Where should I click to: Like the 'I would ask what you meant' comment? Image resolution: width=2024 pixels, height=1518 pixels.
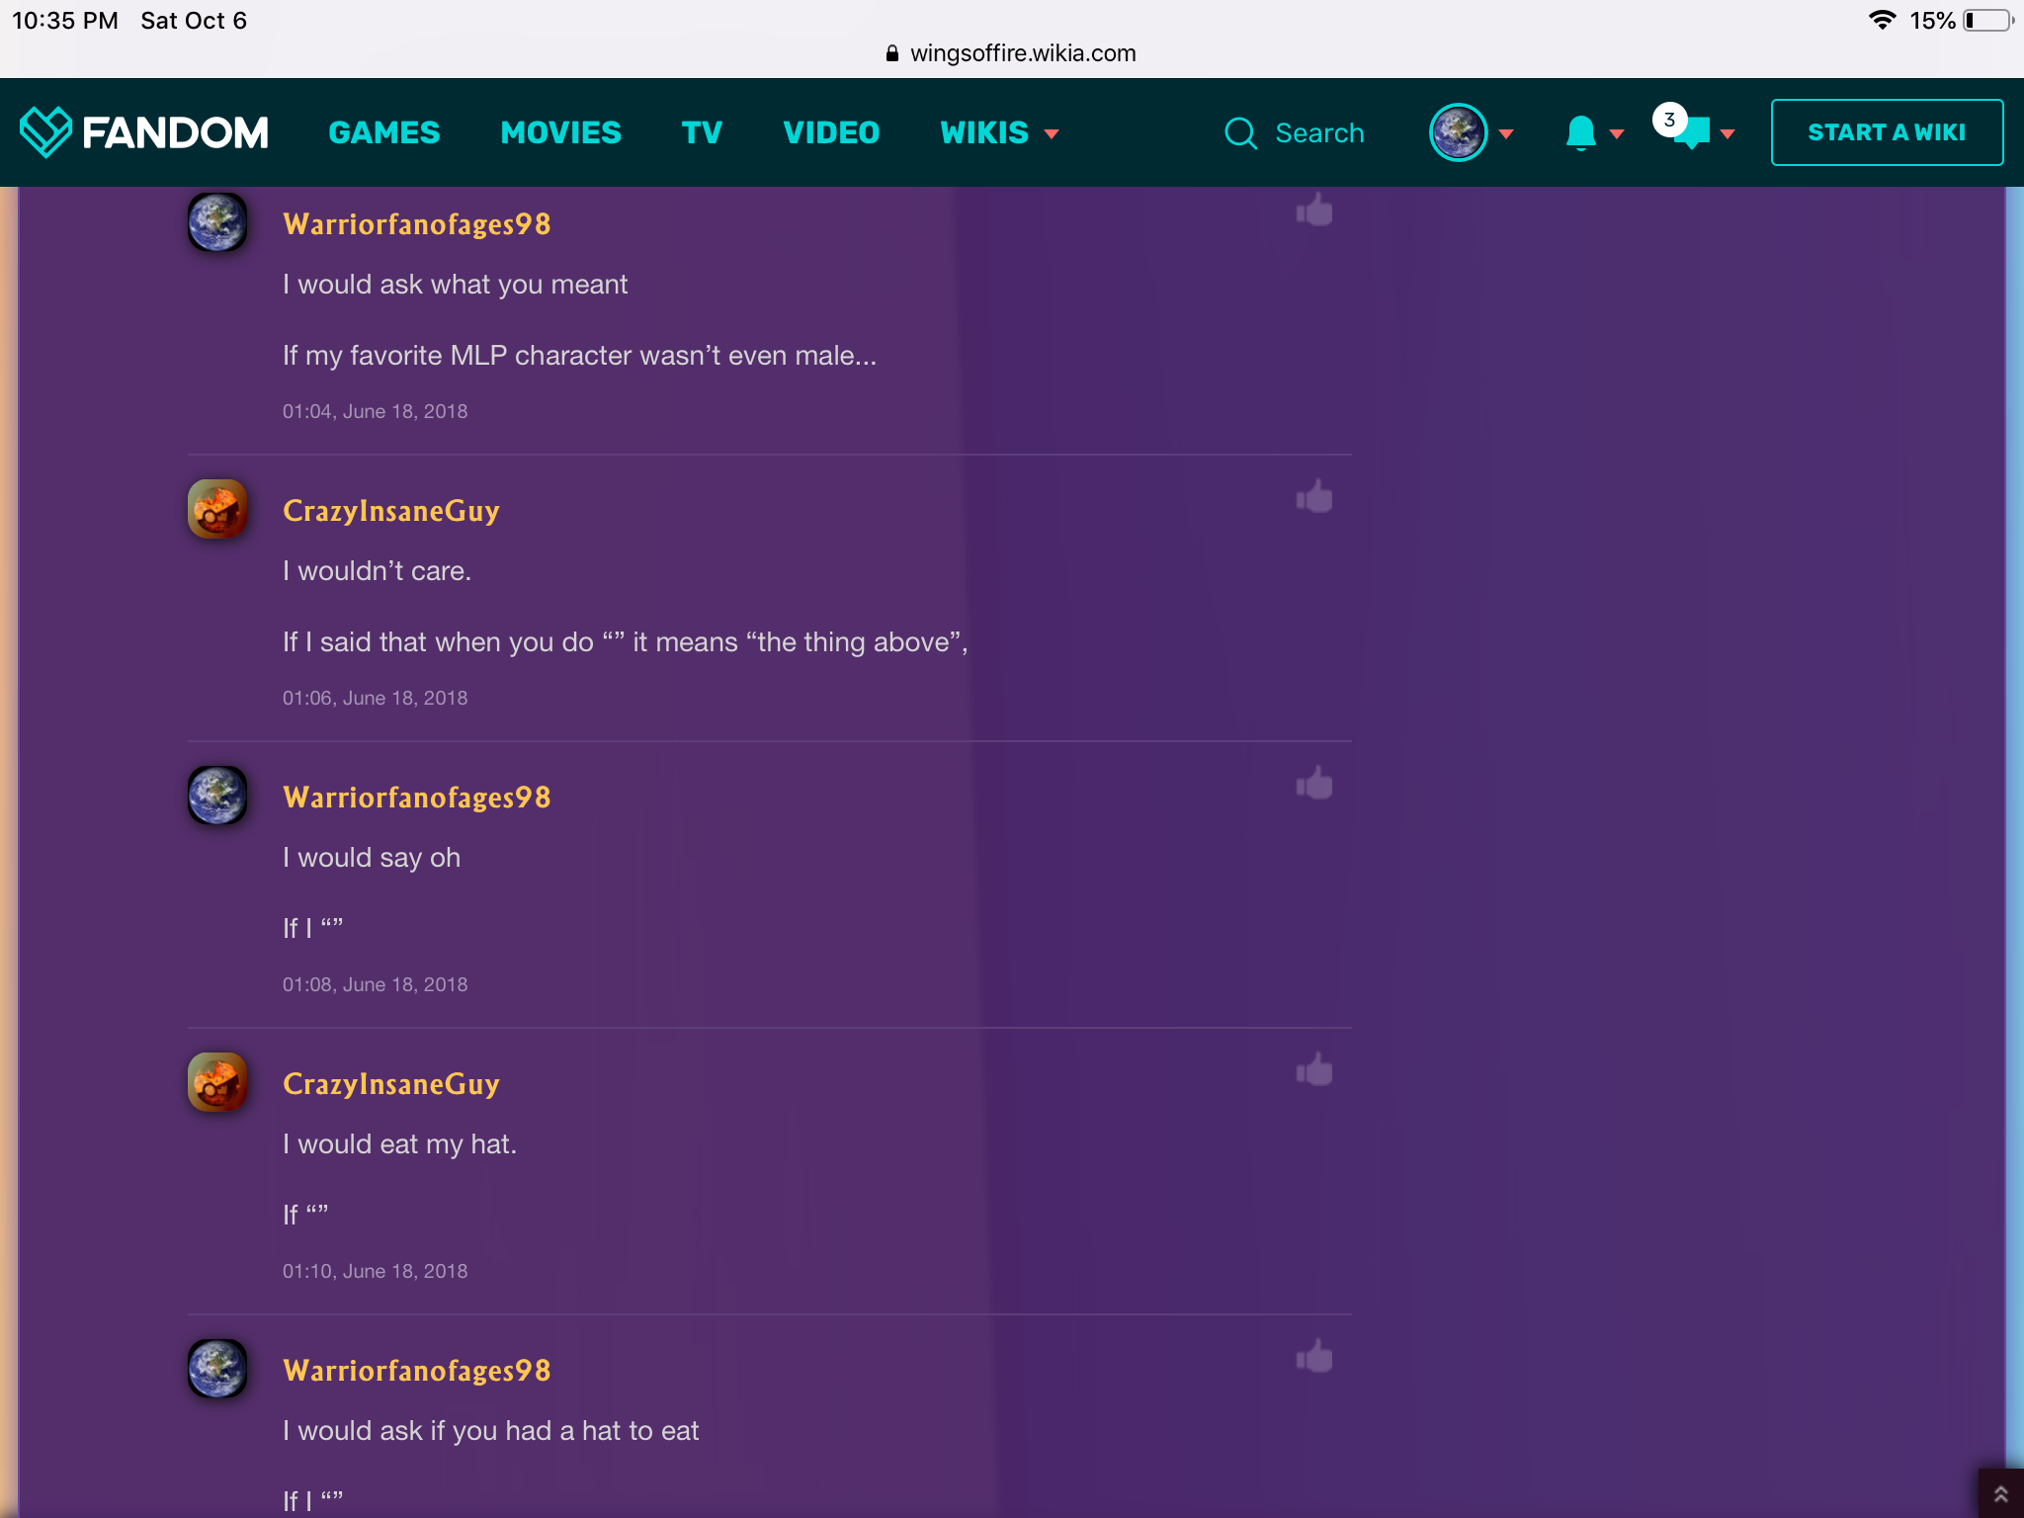click(1314, 211)
